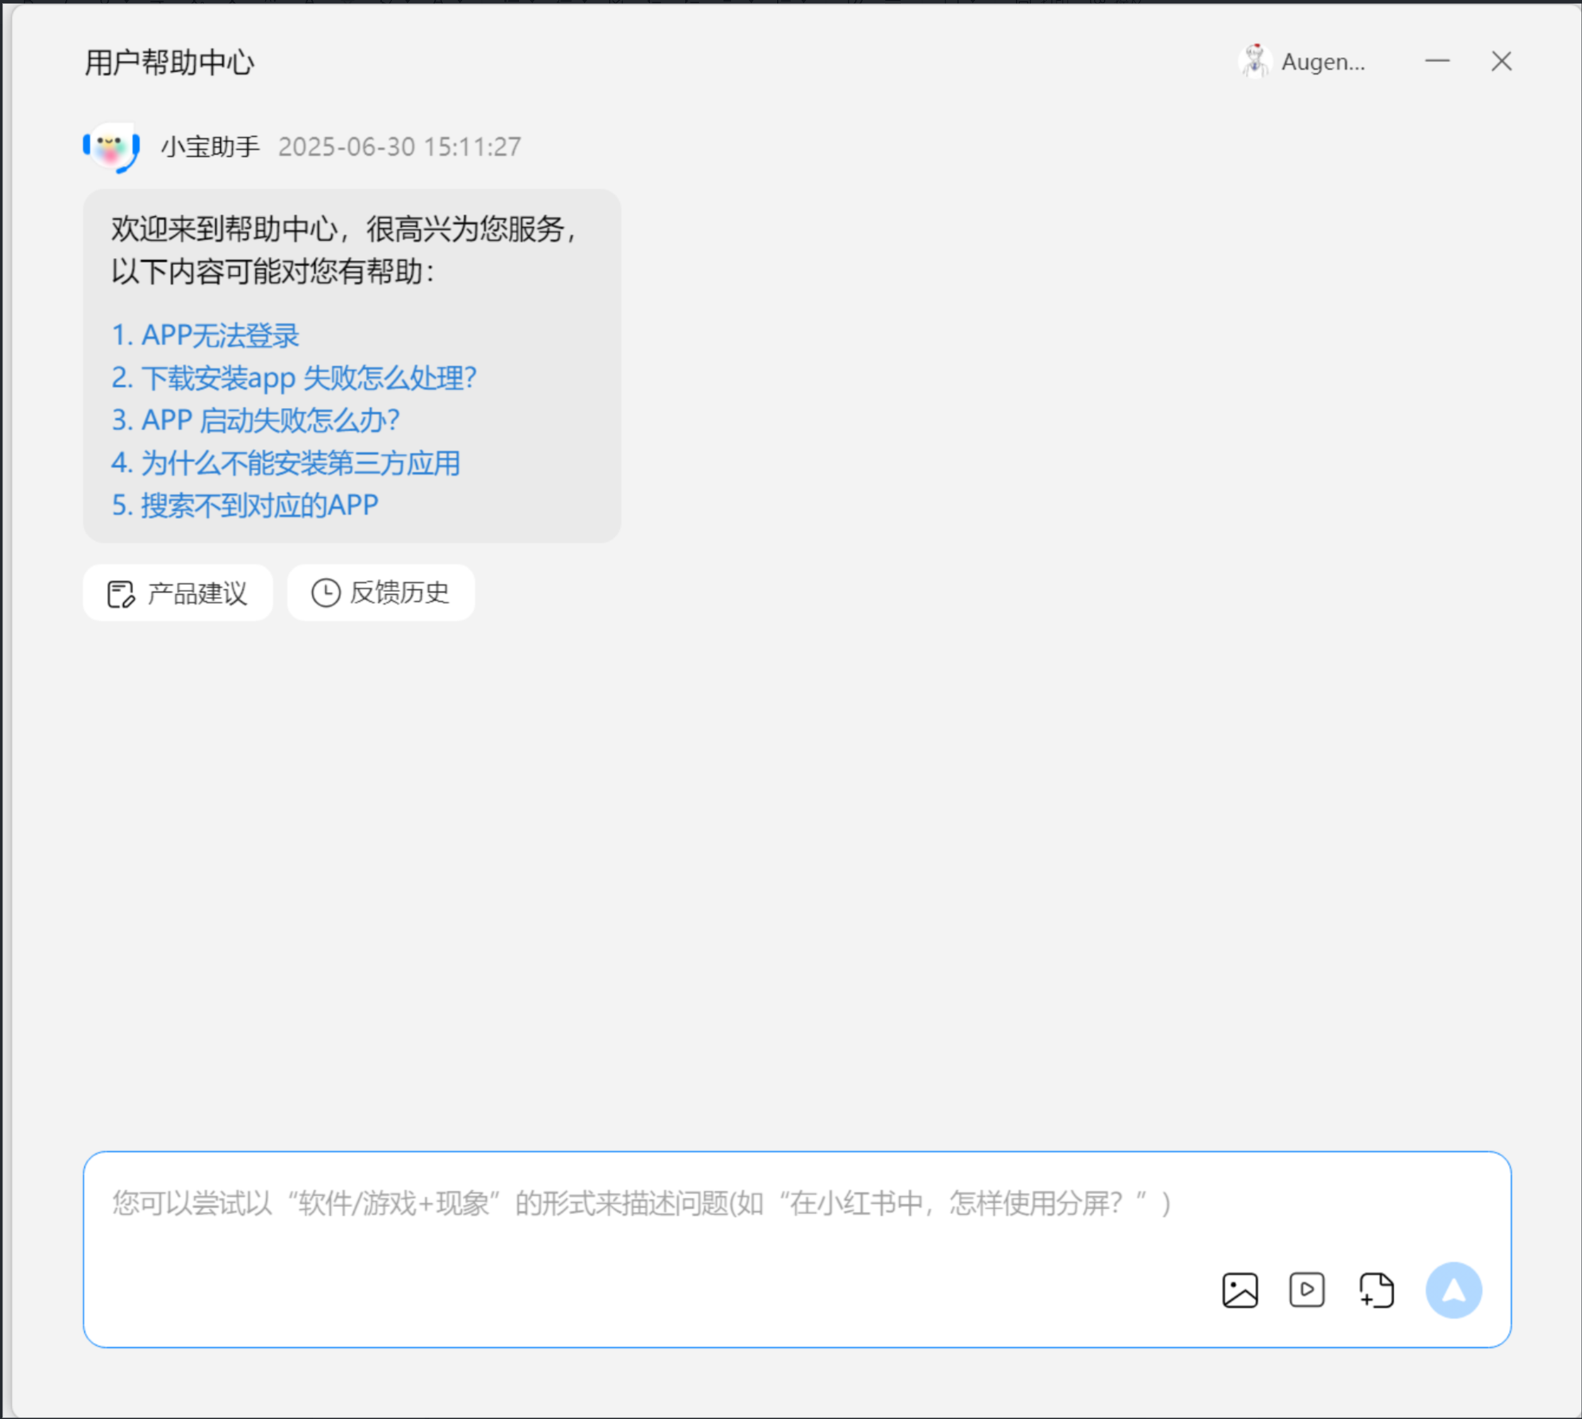Click the 用户帮助中心 title text

pyautogui.click(x=169, y=62)
